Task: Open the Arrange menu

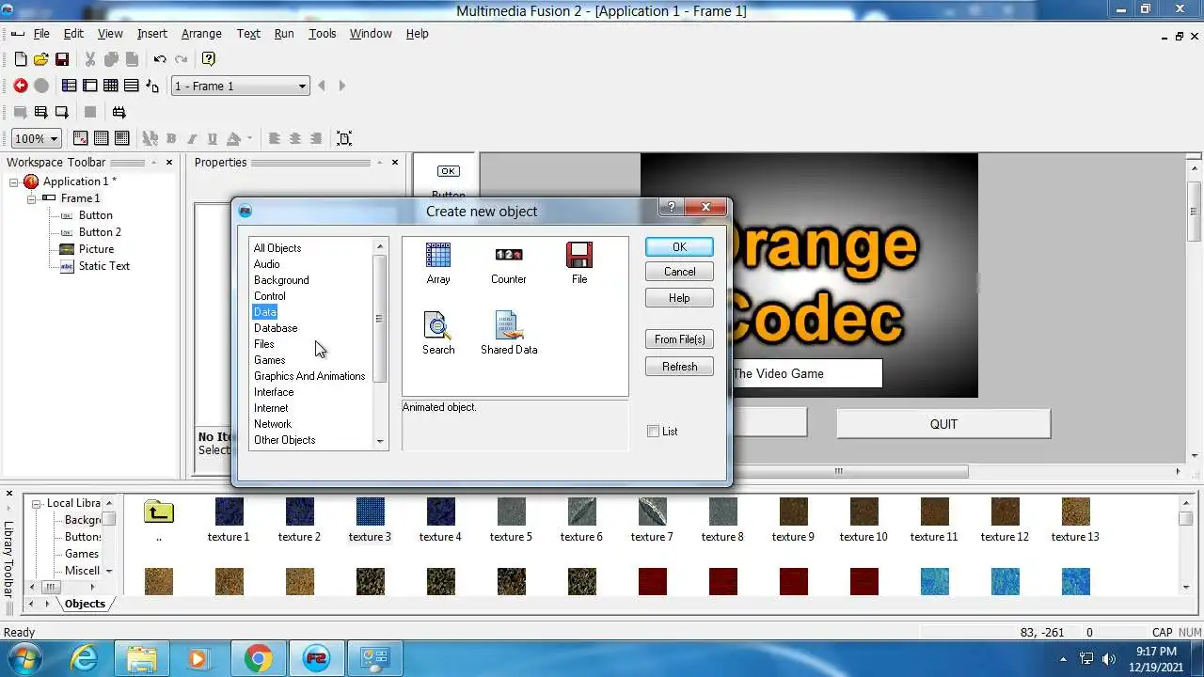Action: pos(201,33)
